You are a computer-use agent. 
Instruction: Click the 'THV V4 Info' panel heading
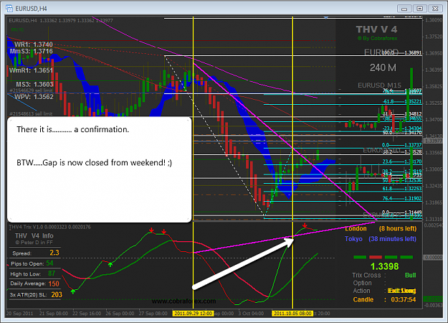coord(34,235)
